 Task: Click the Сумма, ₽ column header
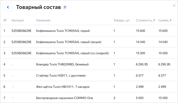coord(165,20)
